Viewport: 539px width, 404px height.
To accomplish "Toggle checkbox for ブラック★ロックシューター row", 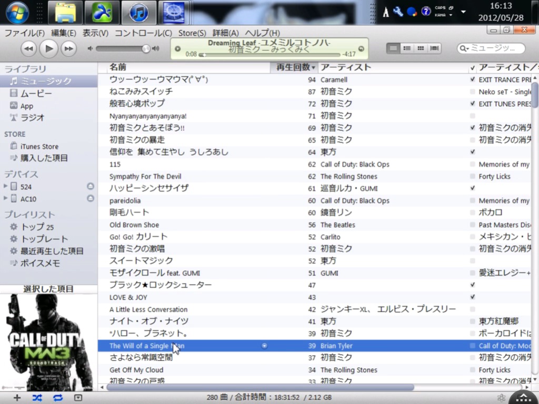I will (x=473, y=285).
